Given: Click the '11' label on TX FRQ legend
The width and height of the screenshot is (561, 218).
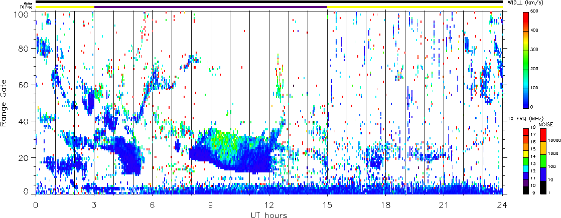Looking at the screenshot, I should 533,178.
